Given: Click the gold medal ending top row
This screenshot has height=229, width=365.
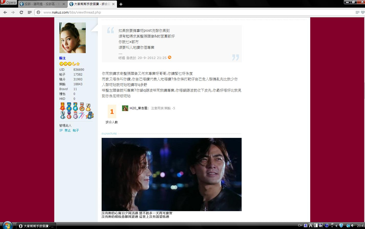Looking at the screenshot, I should coord(88,107).
